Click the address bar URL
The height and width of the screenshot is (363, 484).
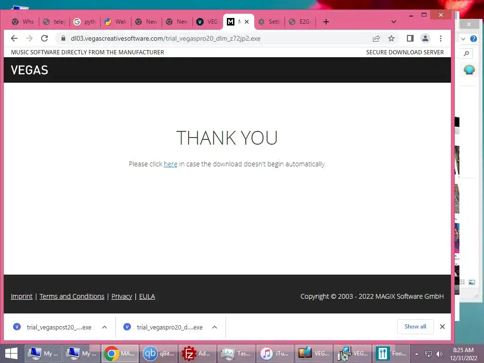coord(165,38)
